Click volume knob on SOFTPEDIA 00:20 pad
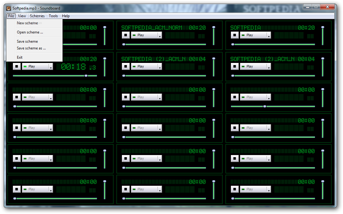 coord(323,27)
